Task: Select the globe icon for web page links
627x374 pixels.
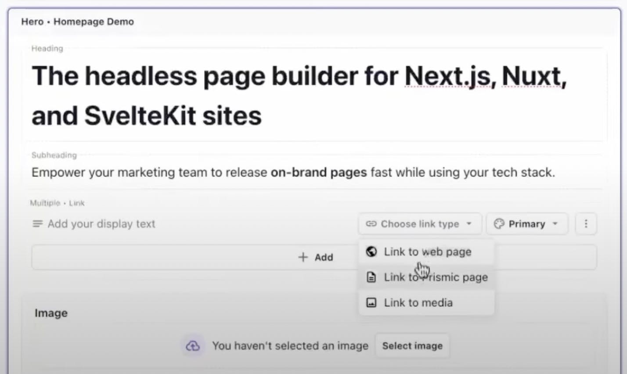Action: tap(371, 252)
